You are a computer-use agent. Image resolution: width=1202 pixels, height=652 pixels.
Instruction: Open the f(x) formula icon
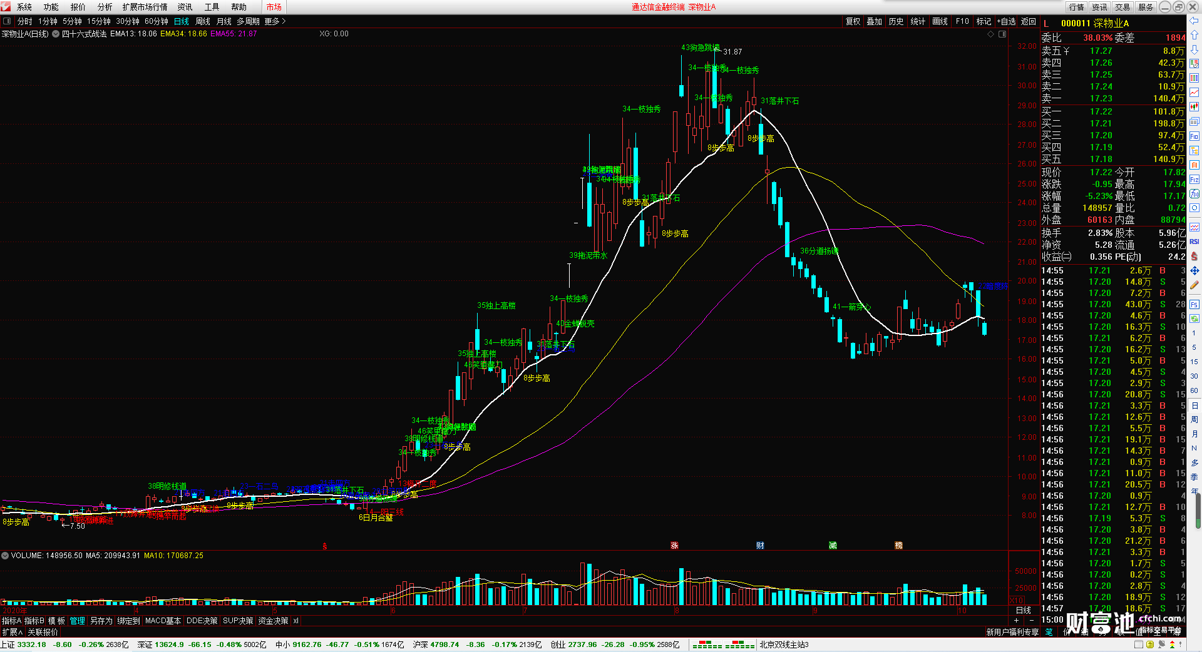coord(1194,193)
